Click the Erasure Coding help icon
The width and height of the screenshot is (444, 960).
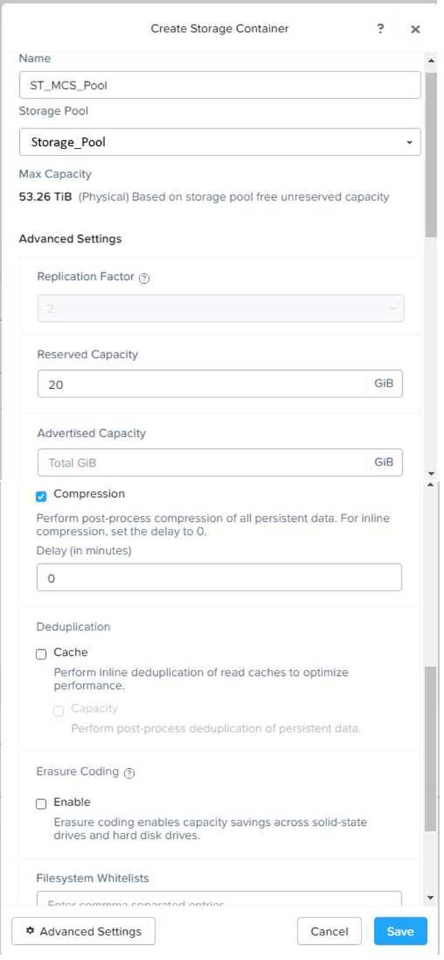click(x=129, y=773)
